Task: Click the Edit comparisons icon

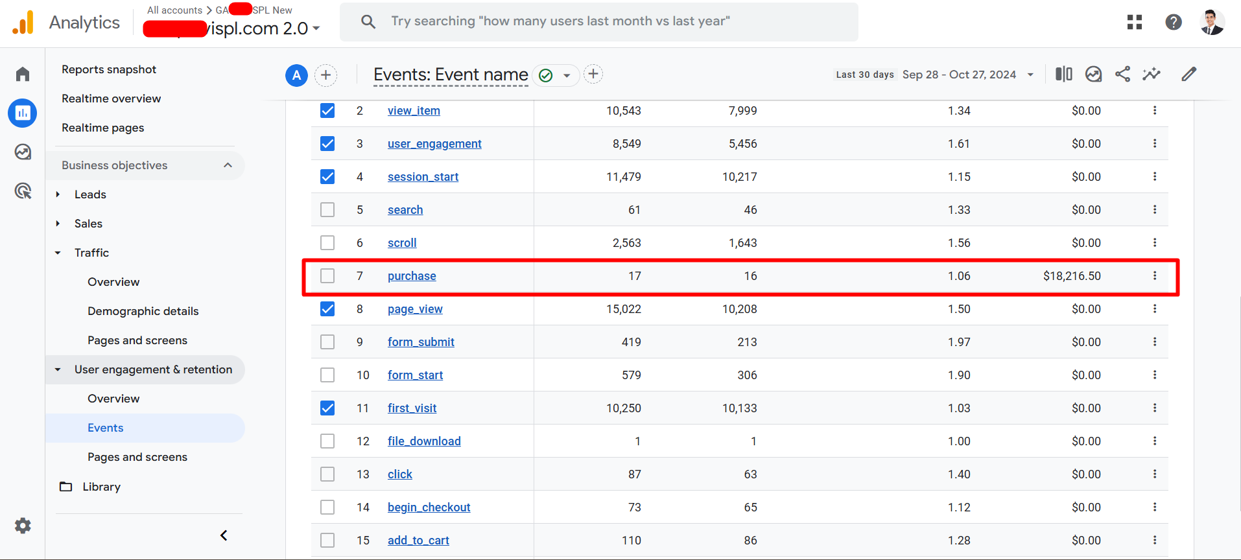Action: [1063, 75]
